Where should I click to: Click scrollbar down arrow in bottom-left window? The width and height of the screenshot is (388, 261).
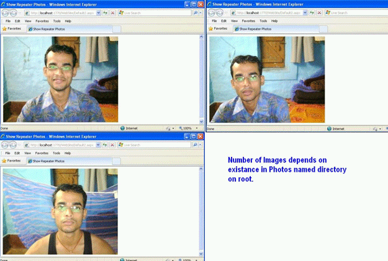[201, 254]
